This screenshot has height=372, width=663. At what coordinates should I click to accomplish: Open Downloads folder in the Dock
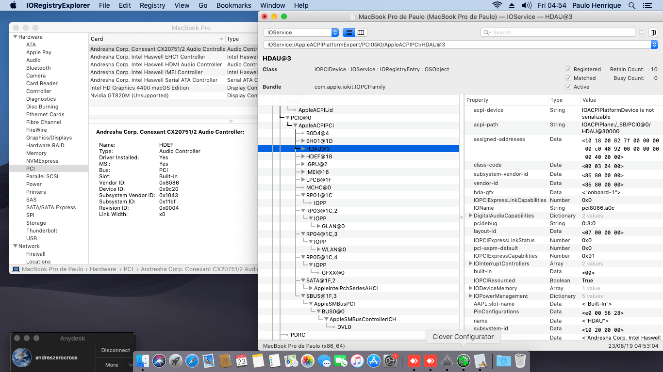point(503,361)
